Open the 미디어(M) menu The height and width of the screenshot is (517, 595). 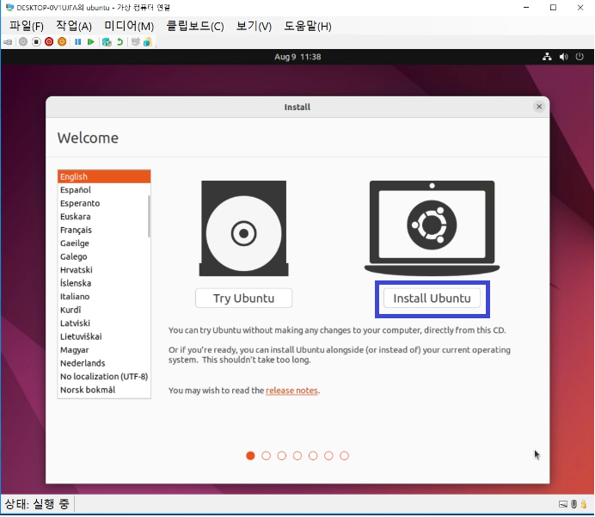point(129,26)
